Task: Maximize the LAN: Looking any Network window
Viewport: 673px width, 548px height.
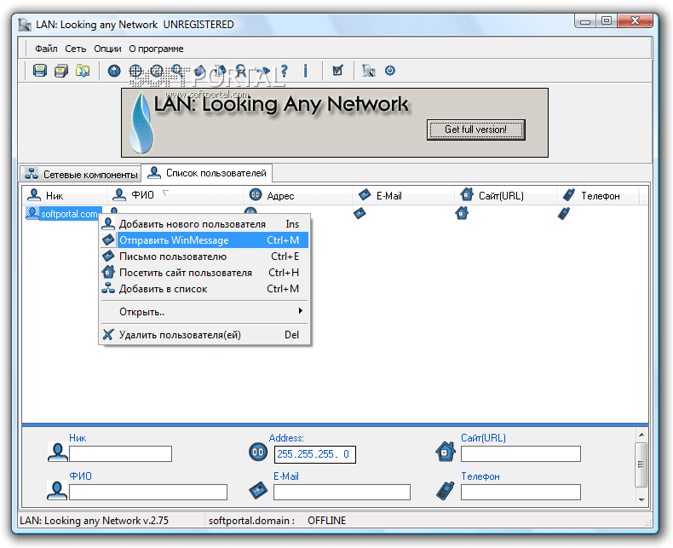Action: click(x=606, y=20)
